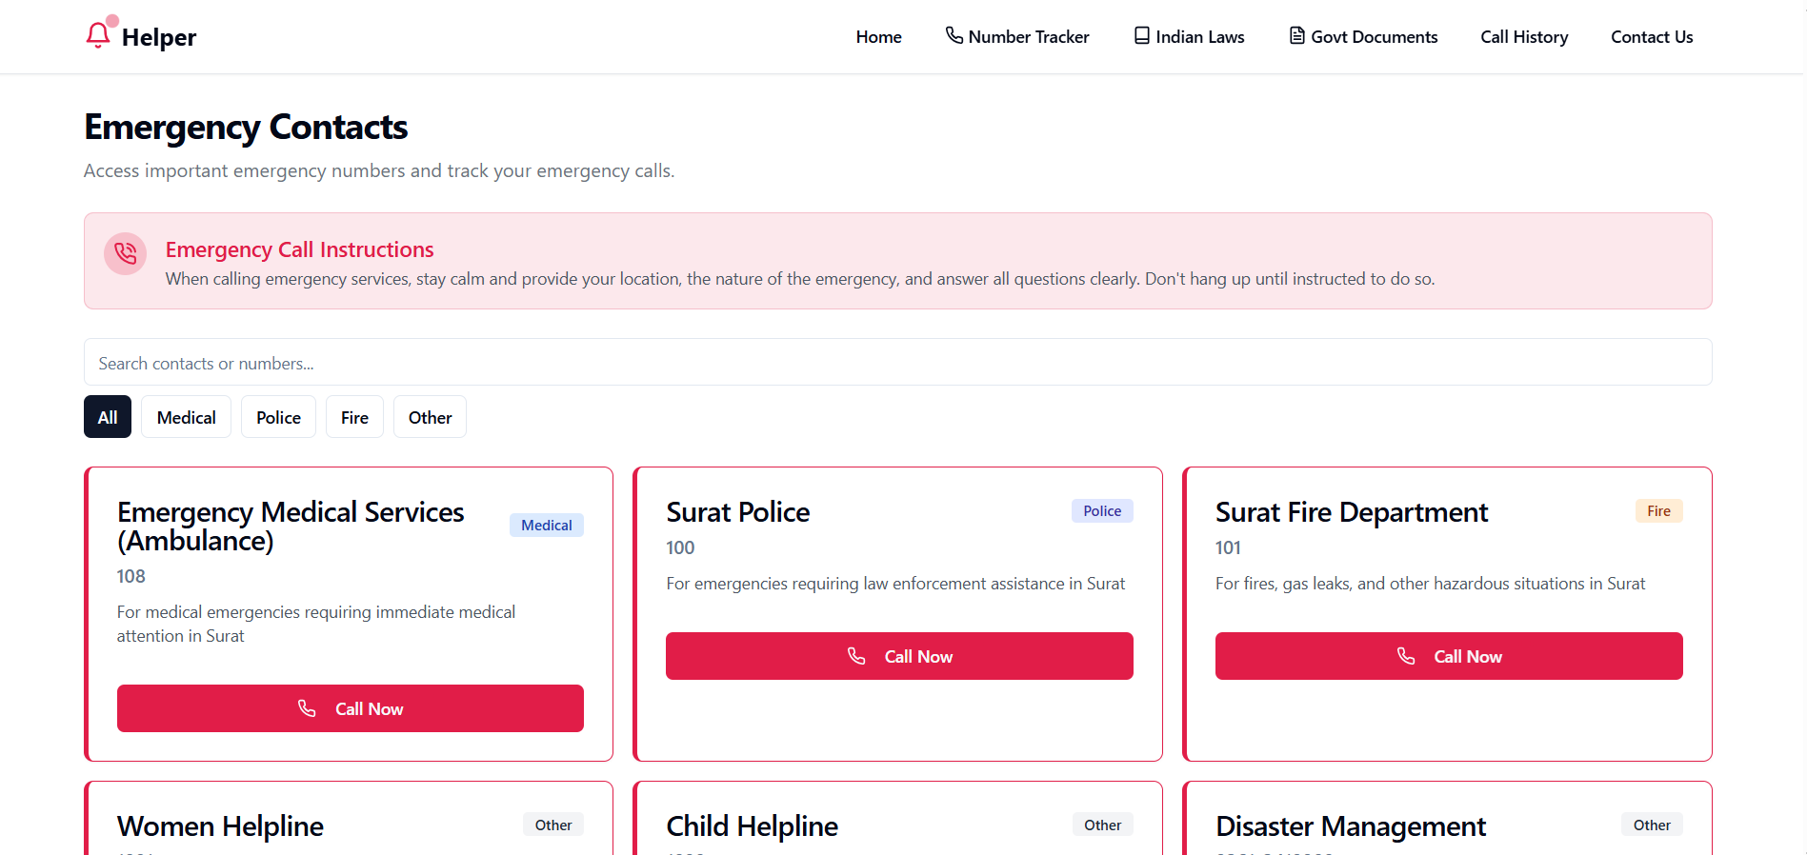Filter contacts by Police
The image size is (1807, 855).
point(278,417)
